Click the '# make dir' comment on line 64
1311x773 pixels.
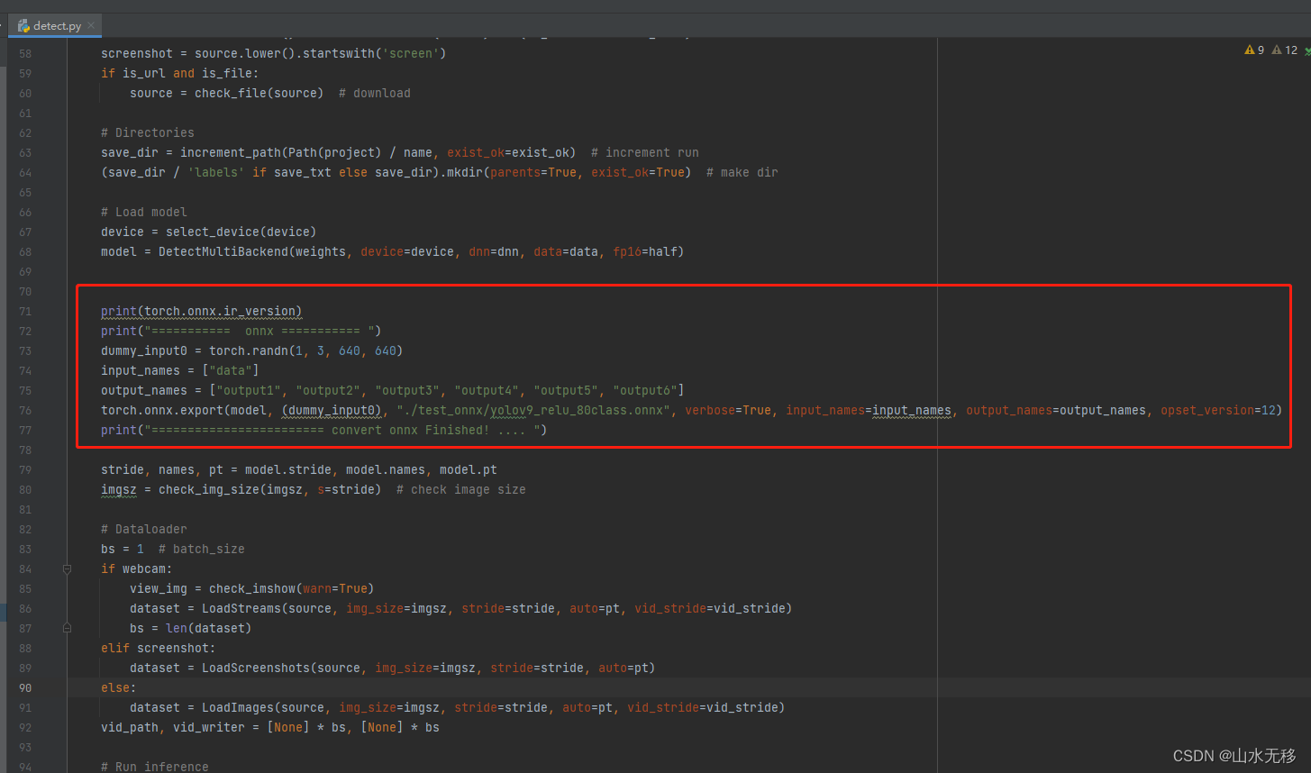coord(742,172)
